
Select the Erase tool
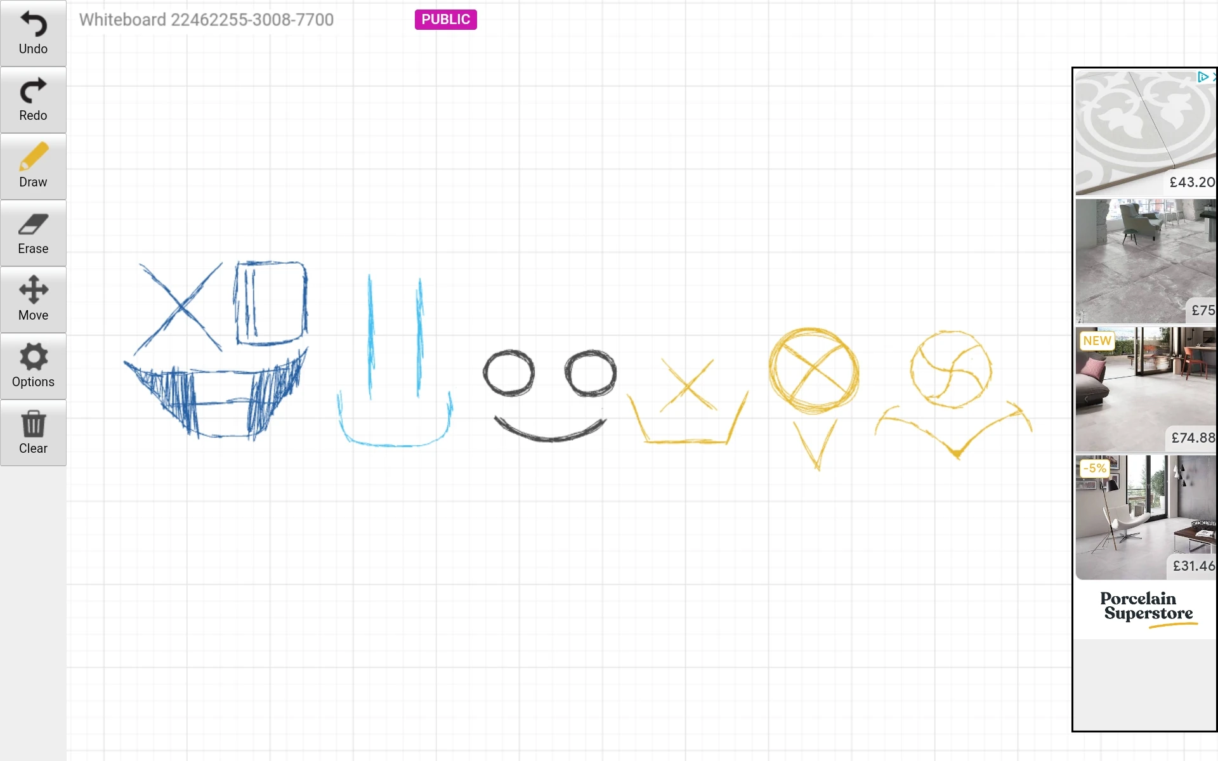(33, 224)
